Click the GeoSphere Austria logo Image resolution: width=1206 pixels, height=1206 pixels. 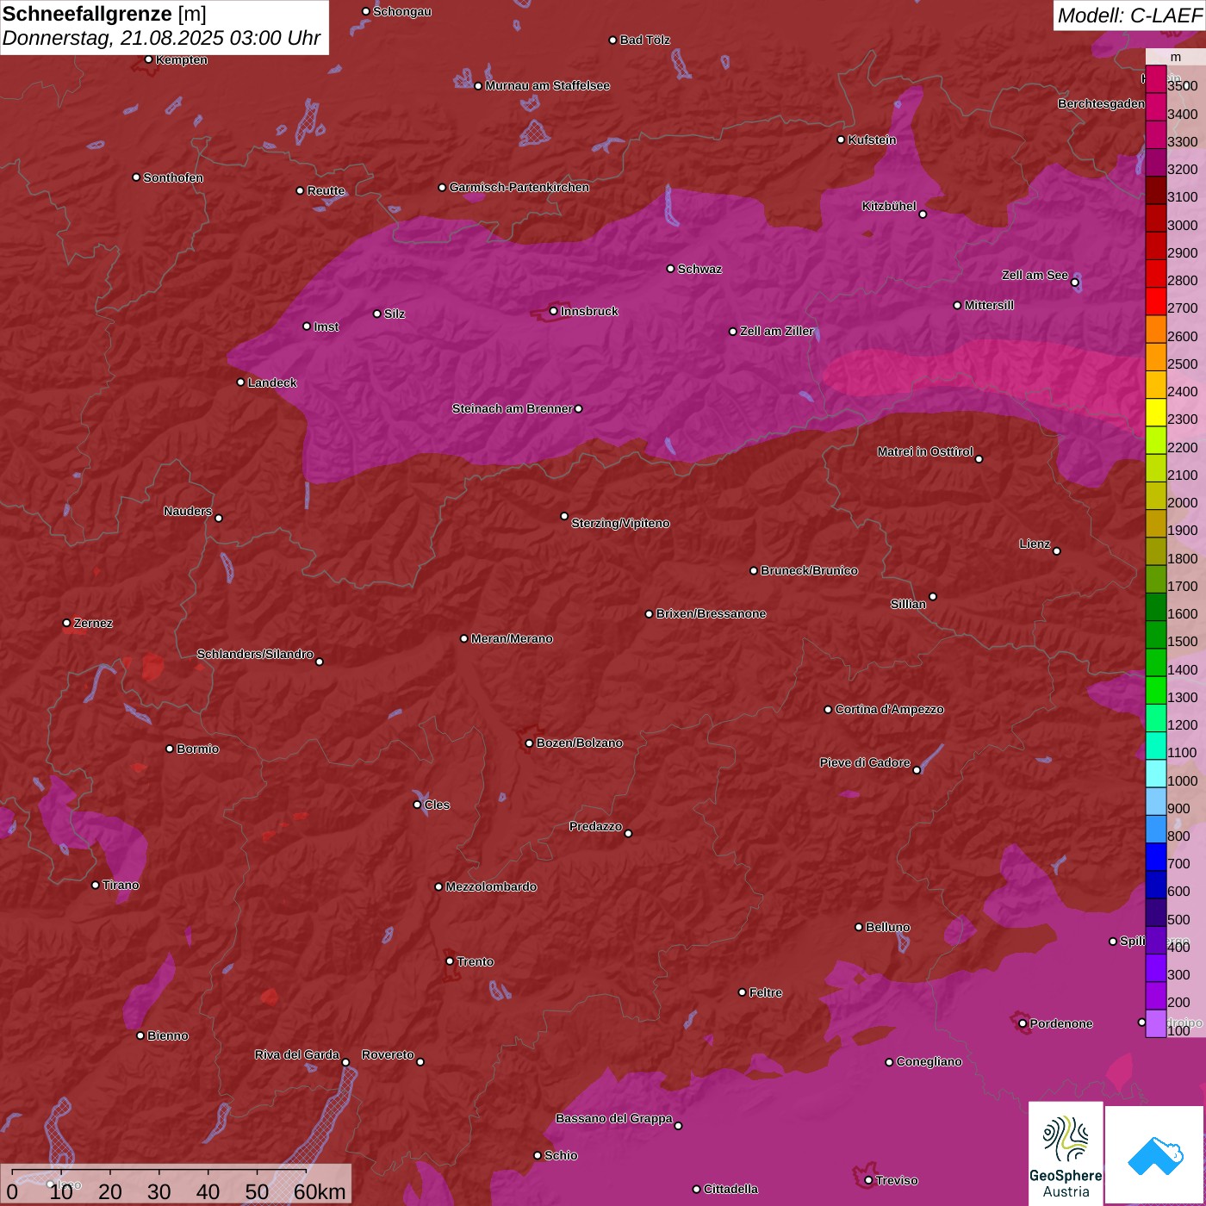[x=1066, y=1153]
